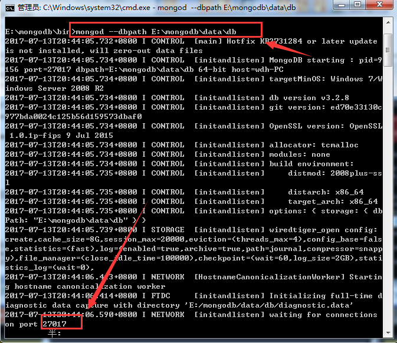Click 'allocator: tcmalloc' text
The image size is (397, 343).
tap(314, 145)
